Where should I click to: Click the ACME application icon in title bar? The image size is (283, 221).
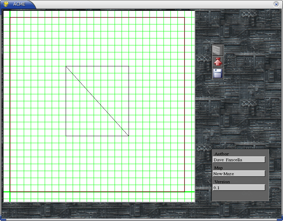pyautogui.click(x=6, y=4)
